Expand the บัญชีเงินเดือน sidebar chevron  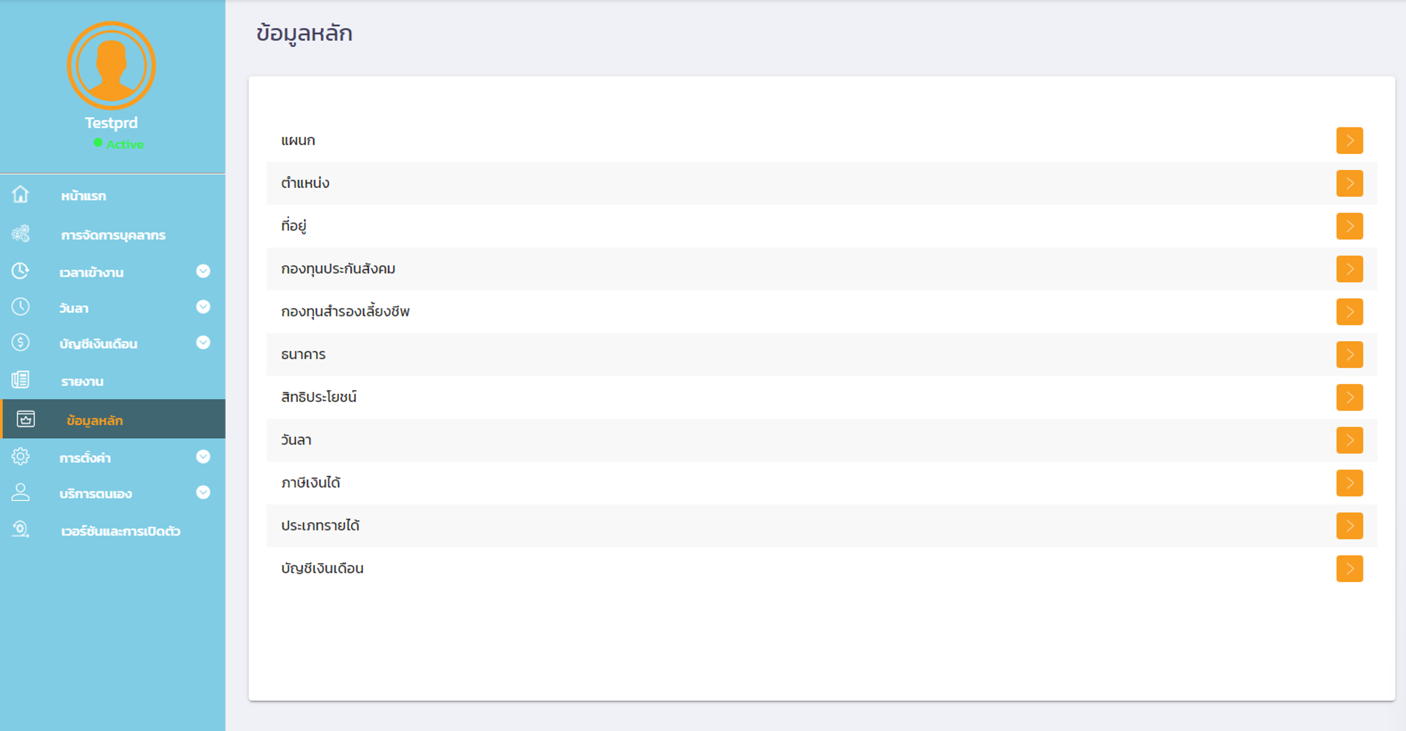[203, 342]
